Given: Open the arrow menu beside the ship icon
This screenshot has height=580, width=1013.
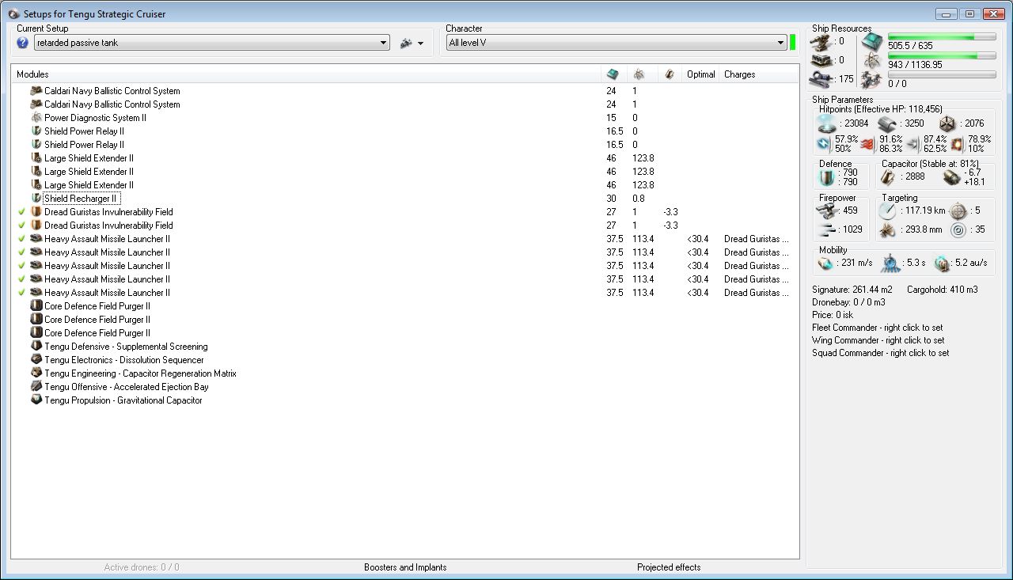Looking at the screenshot, I should [420, 44].
